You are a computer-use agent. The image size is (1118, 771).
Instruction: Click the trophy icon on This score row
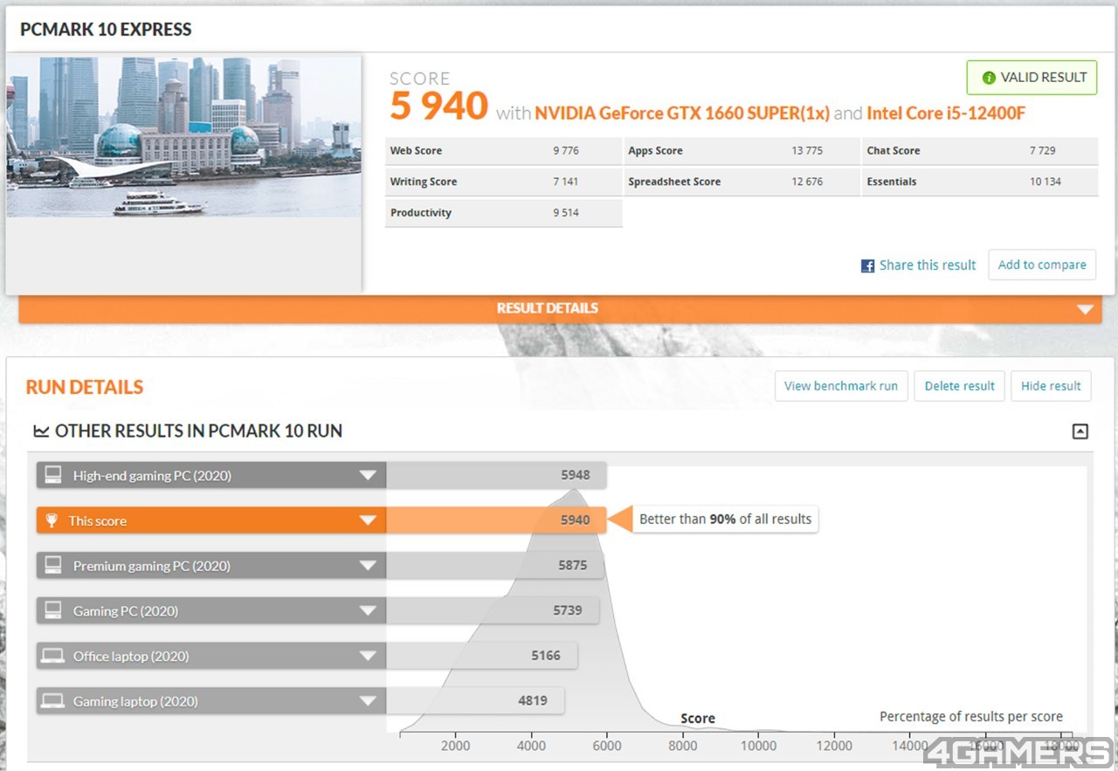pos(52,520)
